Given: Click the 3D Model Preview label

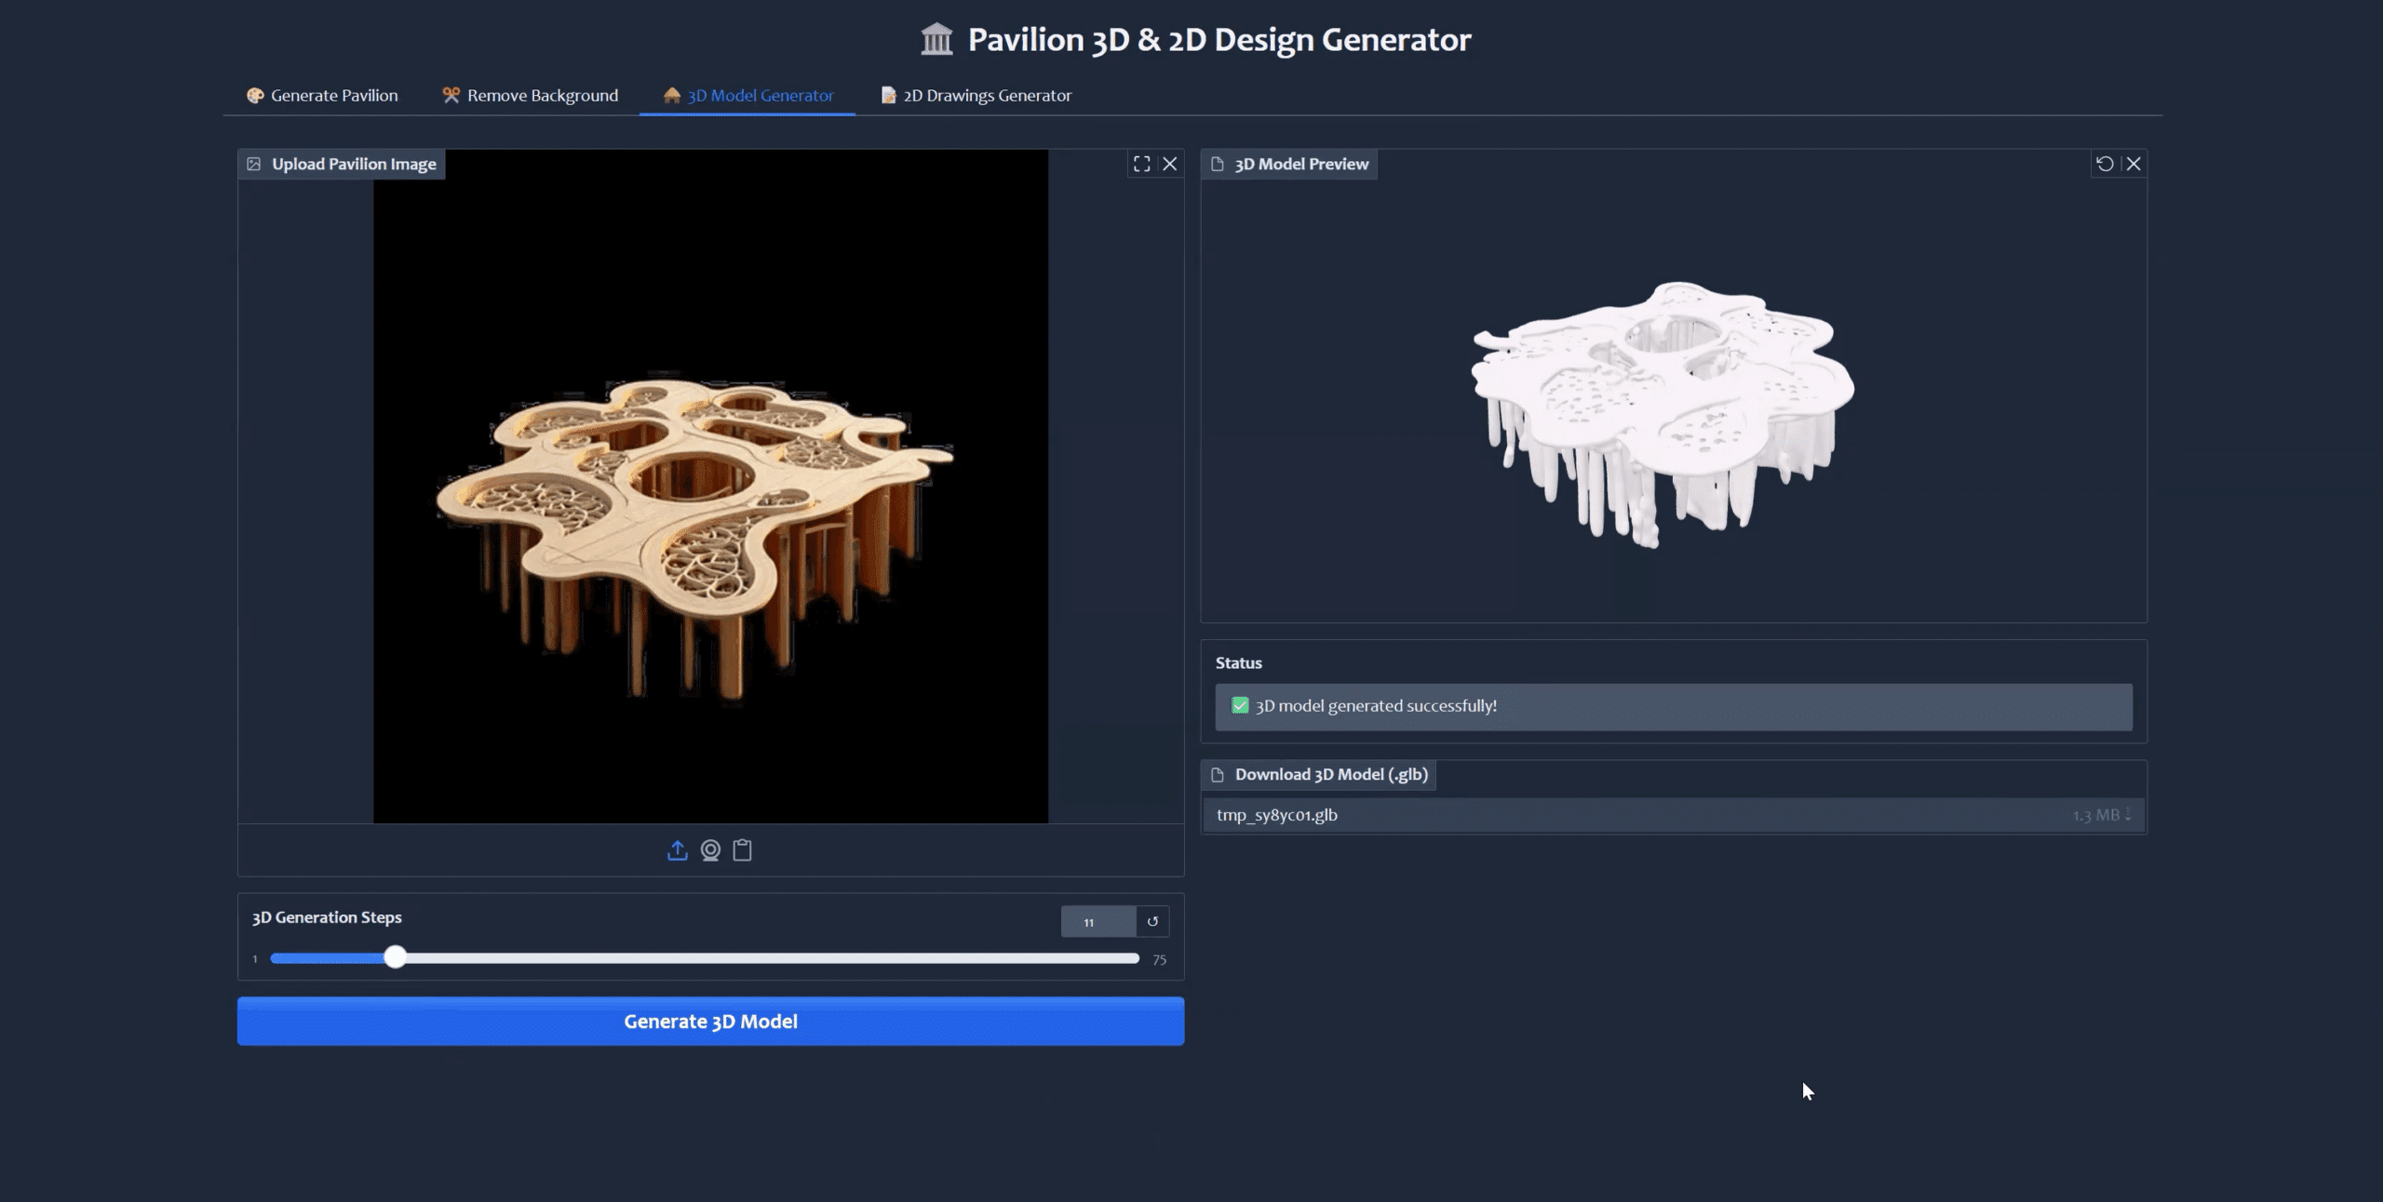Looking at the screenshot, I should tap(1289, 164).
